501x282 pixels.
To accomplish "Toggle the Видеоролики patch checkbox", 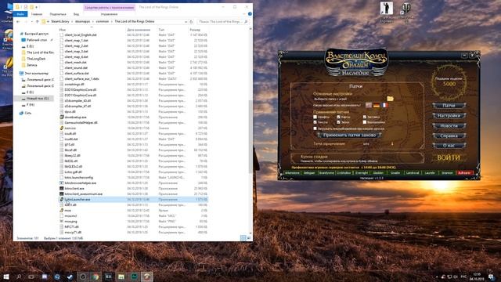I will pyautogui.click(x=365, y=122).
